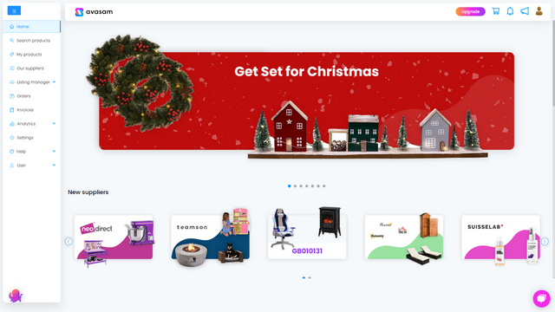Viewport: 555px width, 312px height.
Task: Expand the Help section
Action: pos(32,152)
